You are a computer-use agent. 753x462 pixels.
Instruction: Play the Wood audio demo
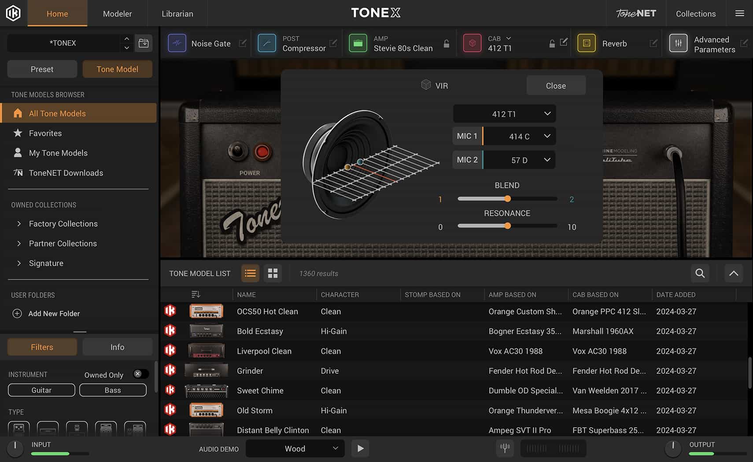360,448
